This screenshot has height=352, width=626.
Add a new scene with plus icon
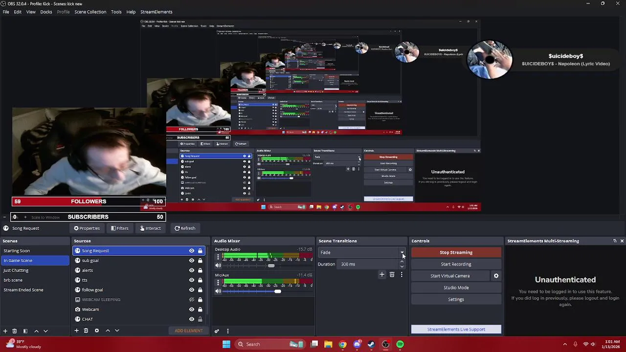tap(5, 331)
